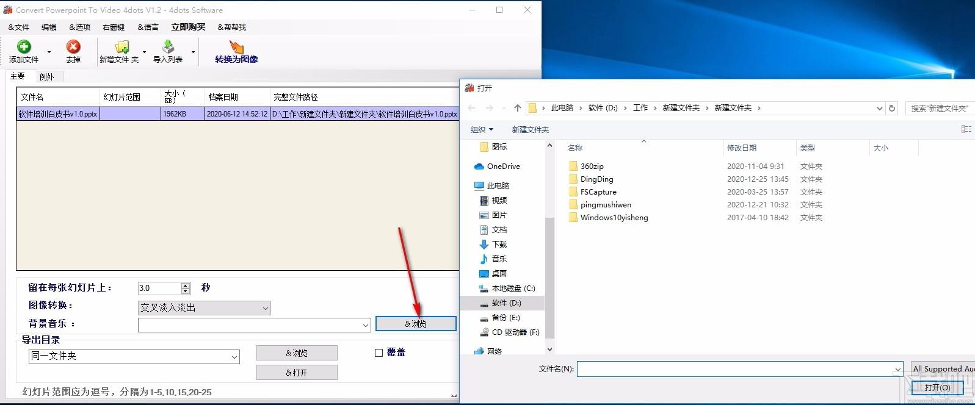Screen dimensions: 975x405
Task: Click the background music &浏览 button
Action: point(416,324)
